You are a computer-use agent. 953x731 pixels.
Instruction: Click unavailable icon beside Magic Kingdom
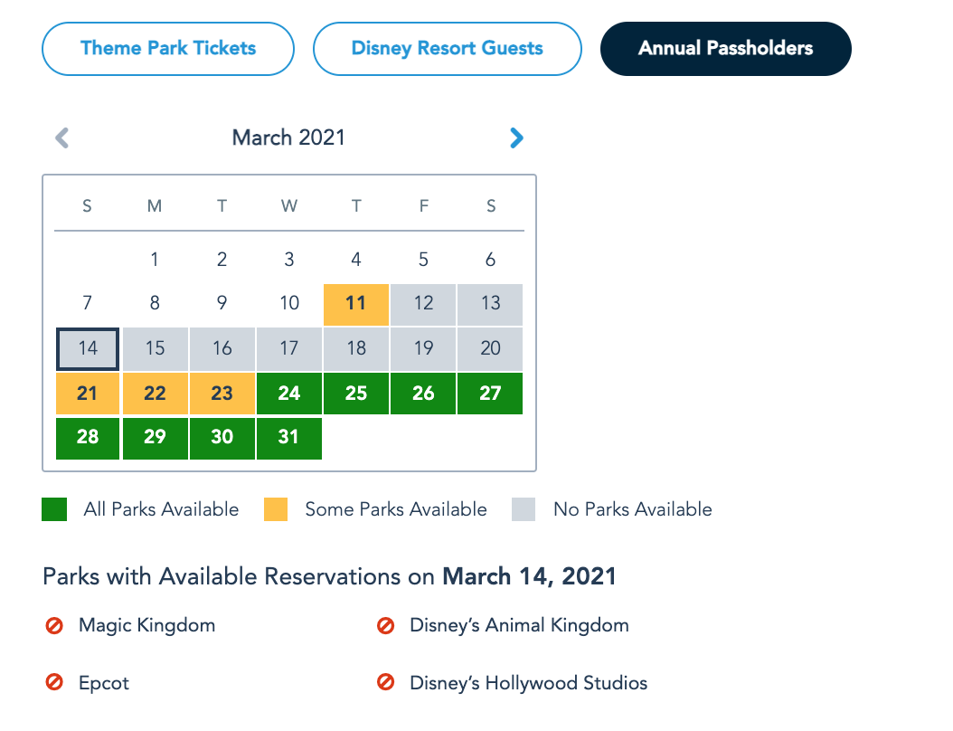[x=54, y=625]
